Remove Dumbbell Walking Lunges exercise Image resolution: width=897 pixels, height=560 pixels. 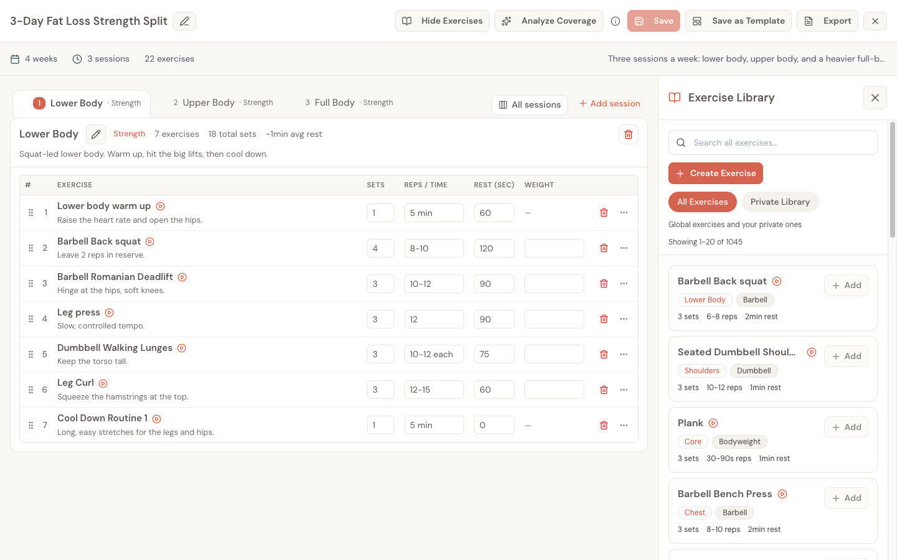604,354
